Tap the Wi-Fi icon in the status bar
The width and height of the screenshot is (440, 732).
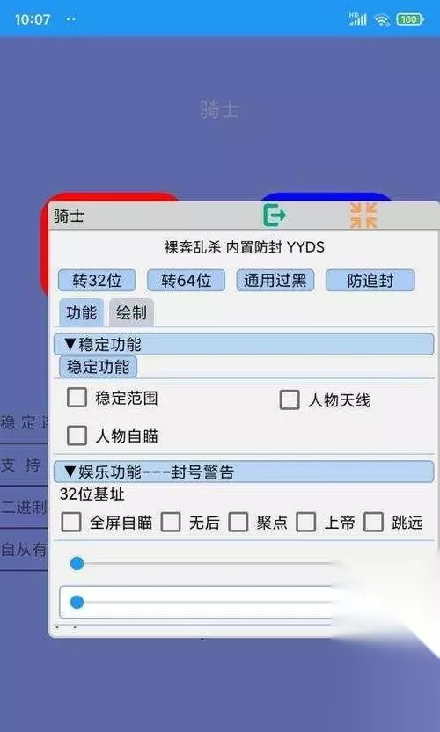(x=382, y=19)
